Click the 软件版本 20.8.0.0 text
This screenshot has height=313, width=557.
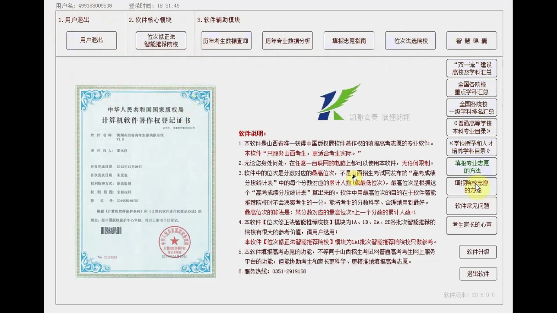coord(469,295)
